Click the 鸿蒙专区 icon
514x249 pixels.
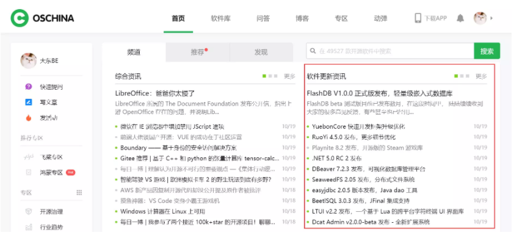click(x=29, y=172)
